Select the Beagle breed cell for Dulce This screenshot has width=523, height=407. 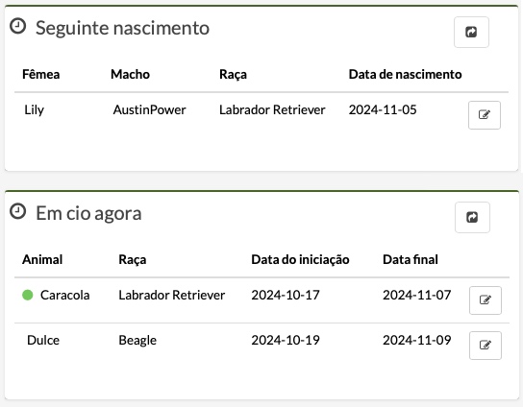pos(137,341)
